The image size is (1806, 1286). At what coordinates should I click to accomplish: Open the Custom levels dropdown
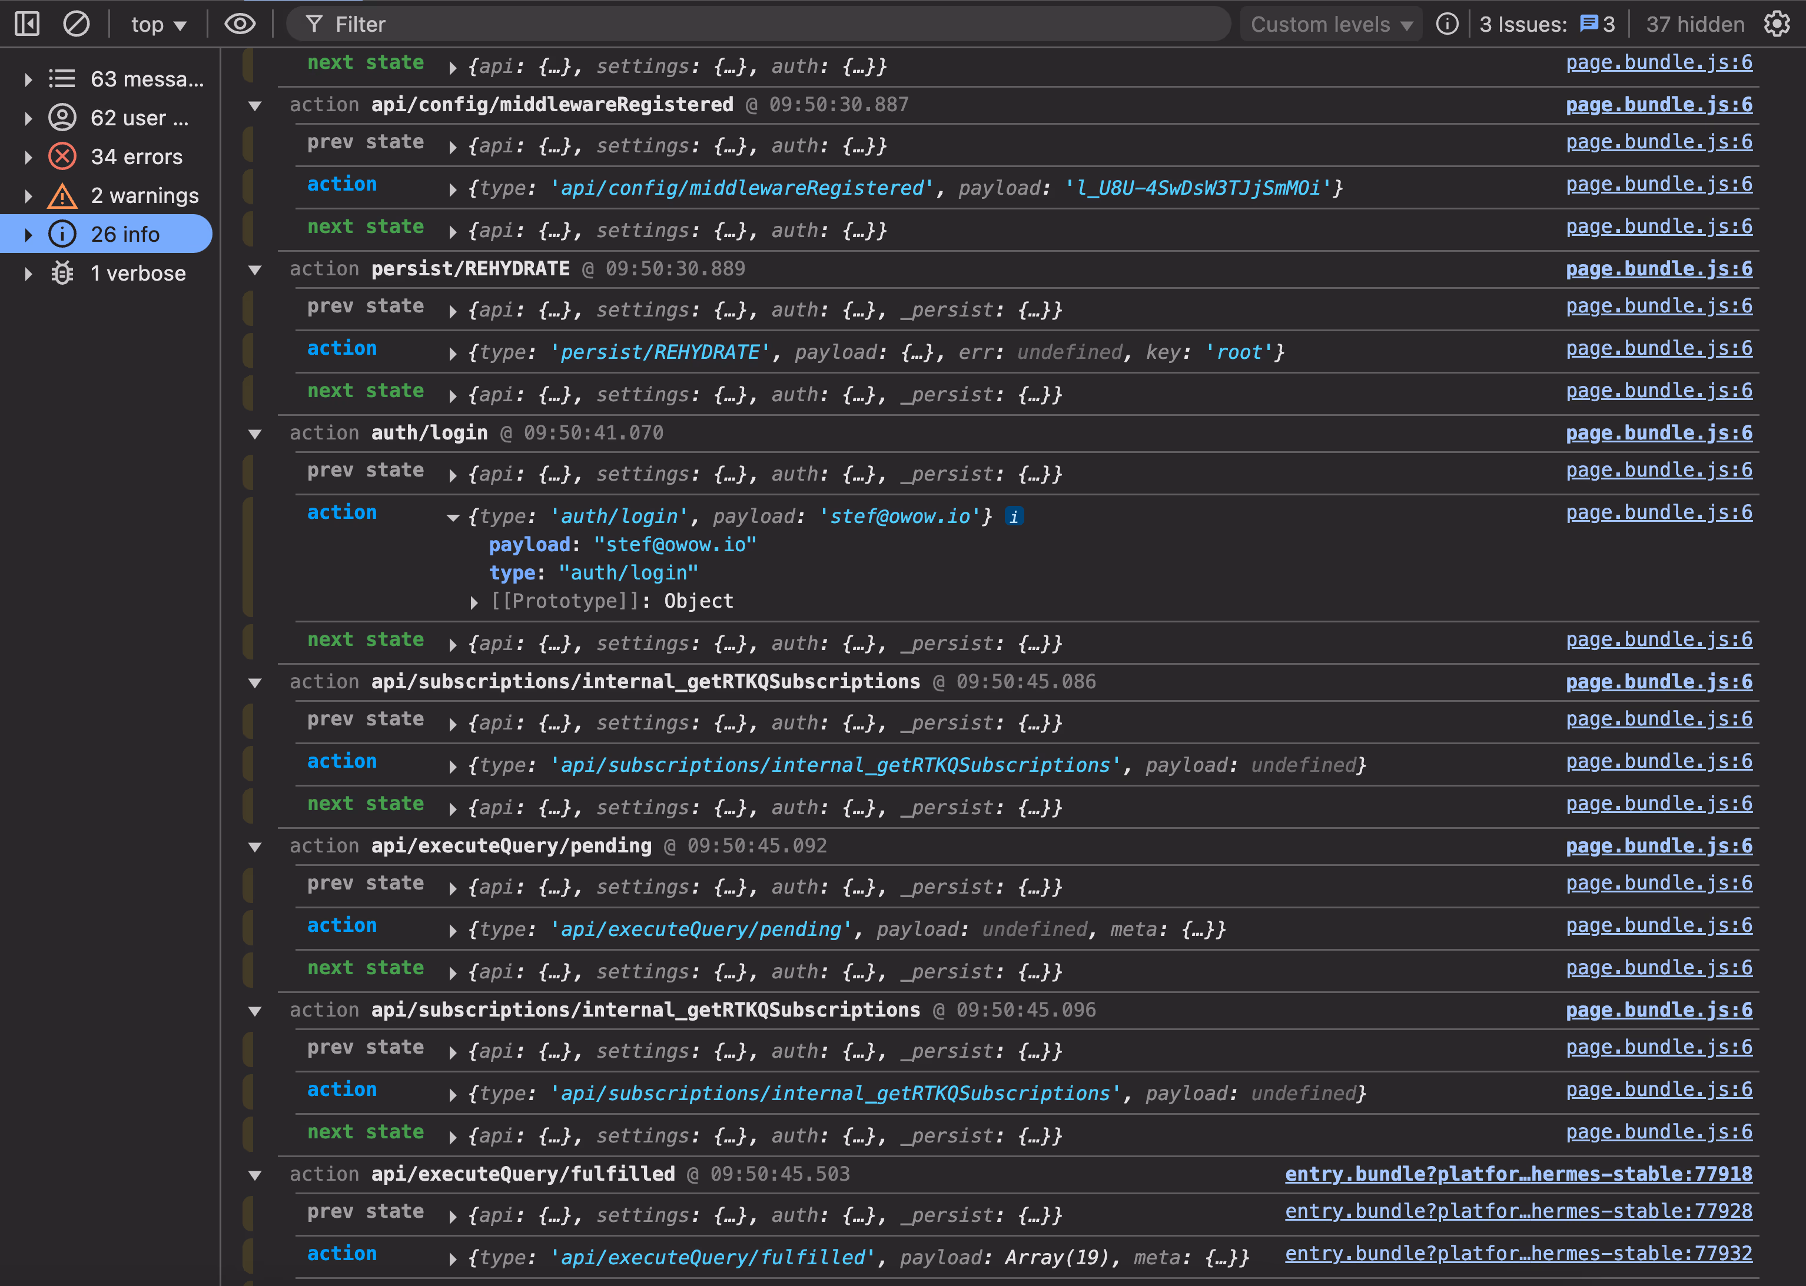[1332, 25]
